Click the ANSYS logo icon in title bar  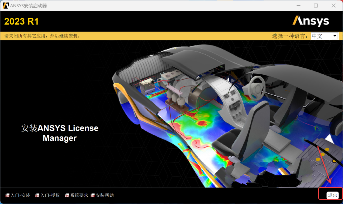6,5
